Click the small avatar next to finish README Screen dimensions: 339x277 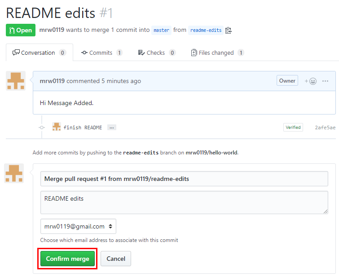(57, 127)
